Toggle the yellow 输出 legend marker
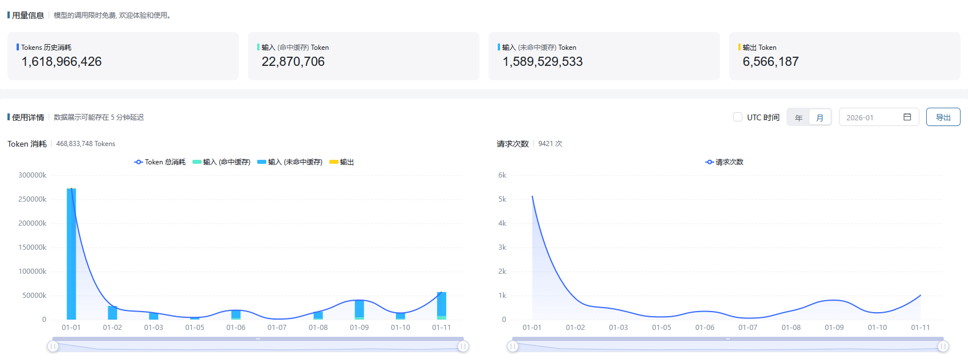 click(334, 162)
